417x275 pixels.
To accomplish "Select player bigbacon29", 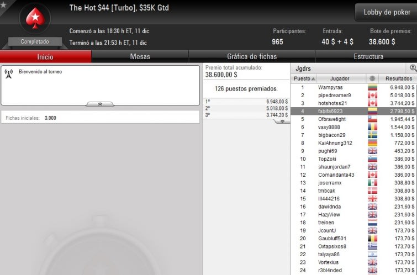I will pyautogui.click(x=353, y=135).
